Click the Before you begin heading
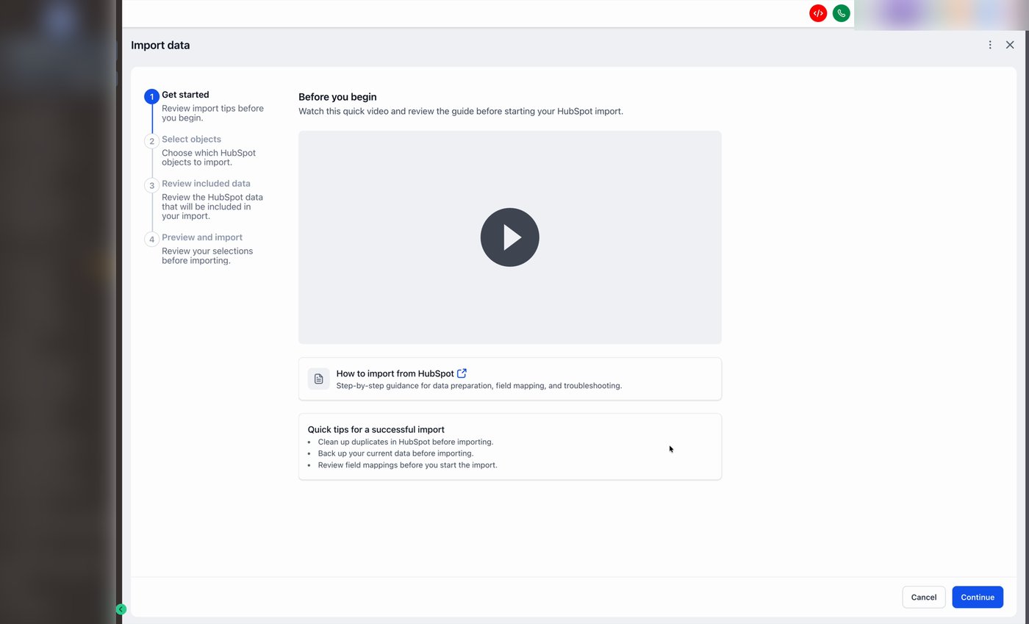This screenshot has width=1029, height=624. [x=337, y=96]
